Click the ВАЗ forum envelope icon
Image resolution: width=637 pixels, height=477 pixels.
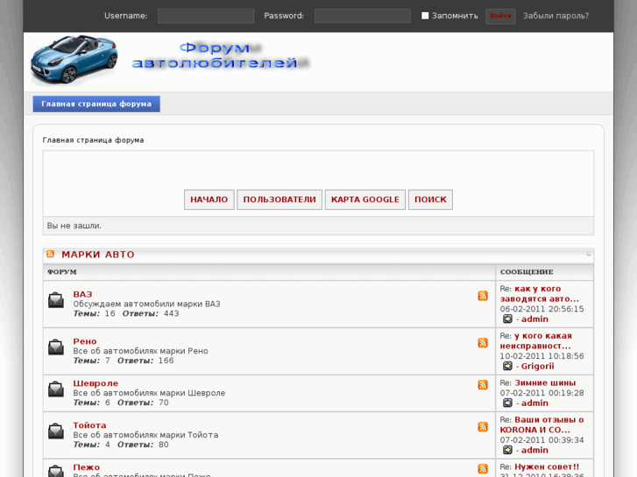click(56, 300)
